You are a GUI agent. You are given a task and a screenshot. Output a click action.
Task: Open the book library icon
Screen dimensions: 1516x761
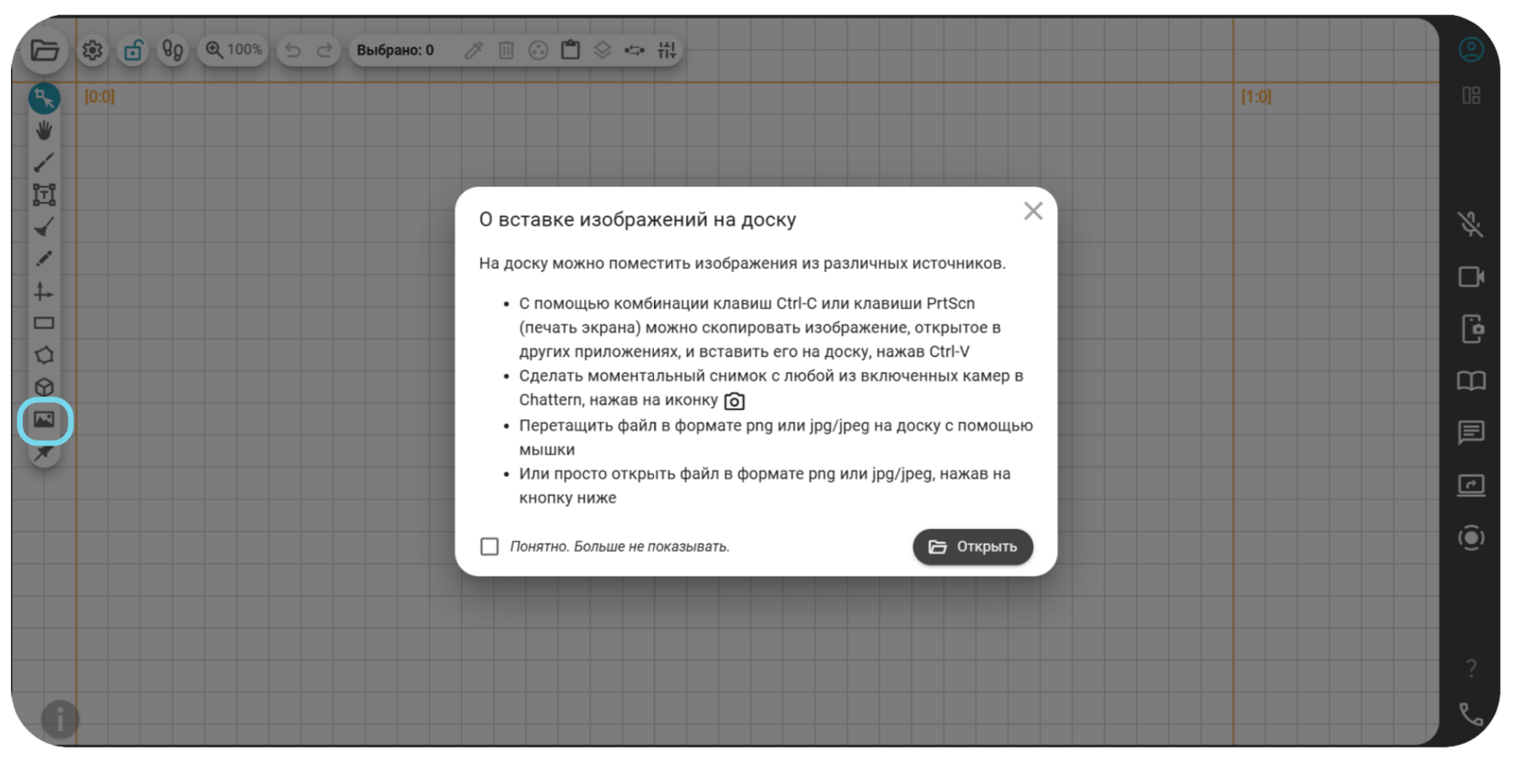pos(1471,381)
